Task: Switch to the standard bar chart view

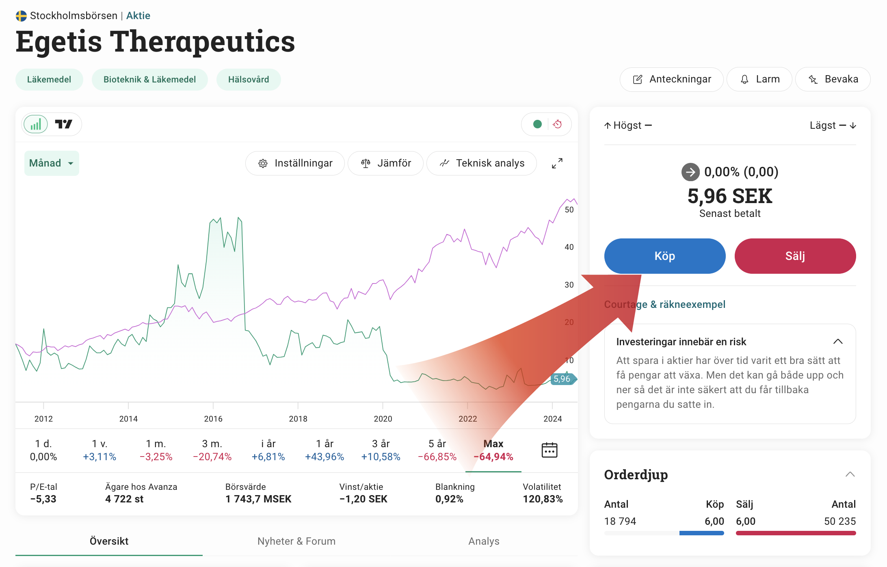Action: (x=36, y=124)
